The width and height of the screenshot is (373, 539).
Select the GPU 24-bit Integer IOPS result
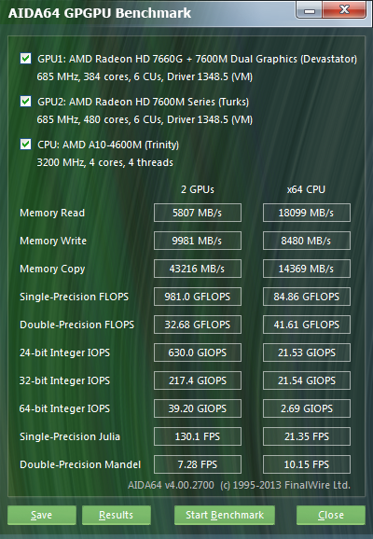198,352
